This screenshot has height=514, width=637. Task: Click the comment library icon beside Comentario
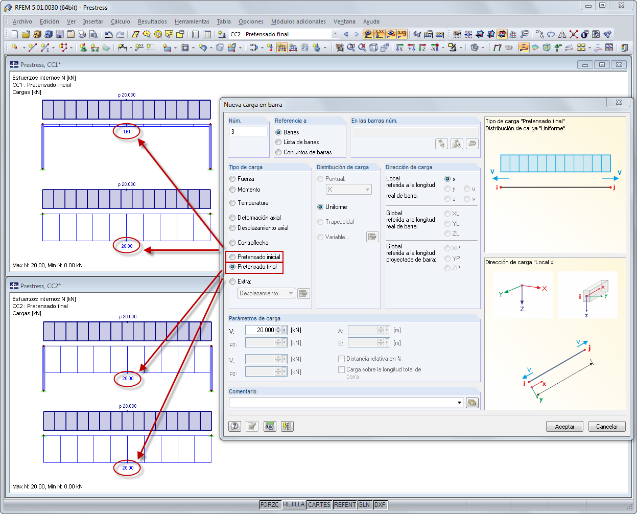(472, 403)
